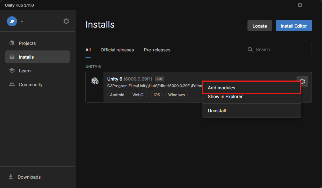Click the Community people icon

tap(12, 84)
